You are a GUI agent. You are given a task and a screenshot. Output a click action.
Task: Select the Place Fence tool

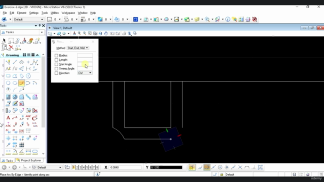coord(11,40)
